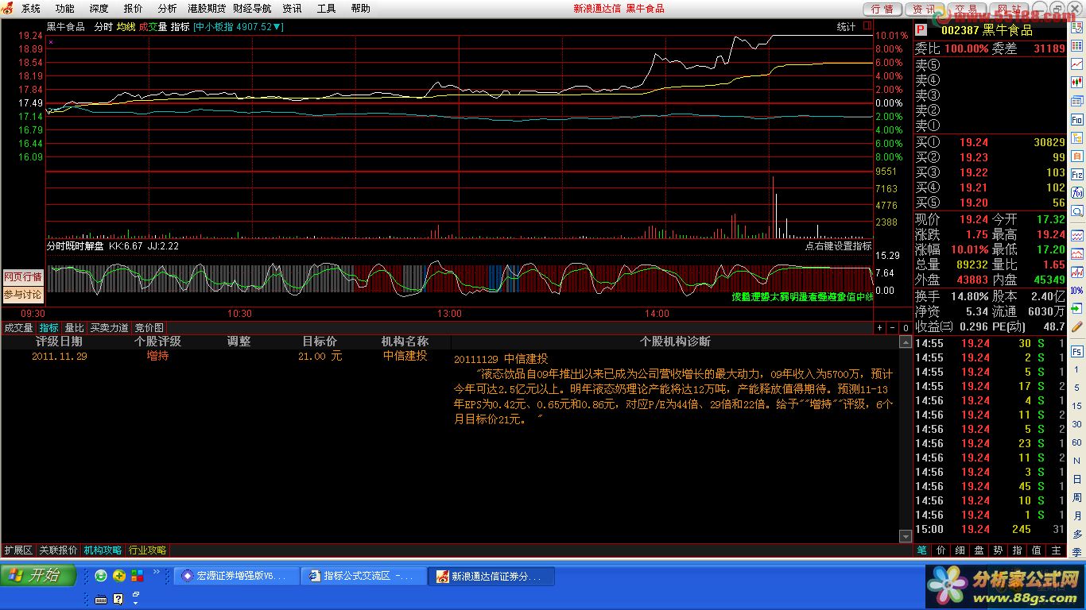Switch to the 买卖力道 tab

pos(109,328)
